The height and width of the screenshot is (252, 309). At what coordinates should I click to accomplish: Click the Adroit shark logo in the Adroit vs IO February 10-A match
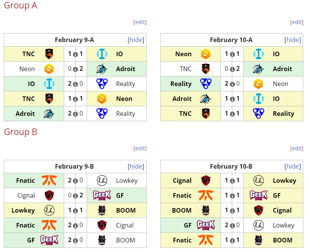pyautogui.click(x=206, y=99)
